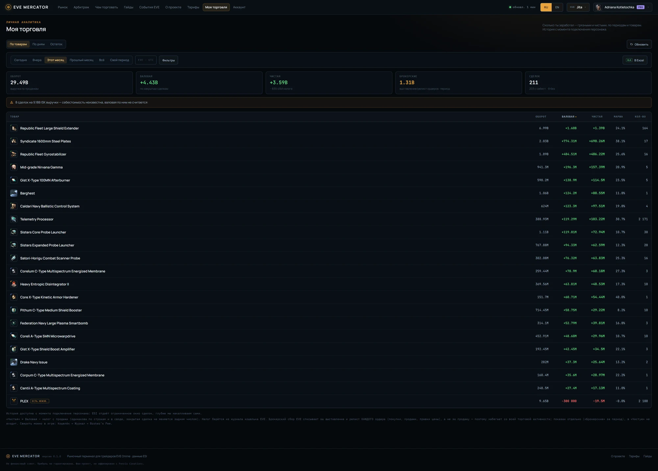Select the Сегодня period
This screenshot has height=471, width=658.
pos(20,60)
